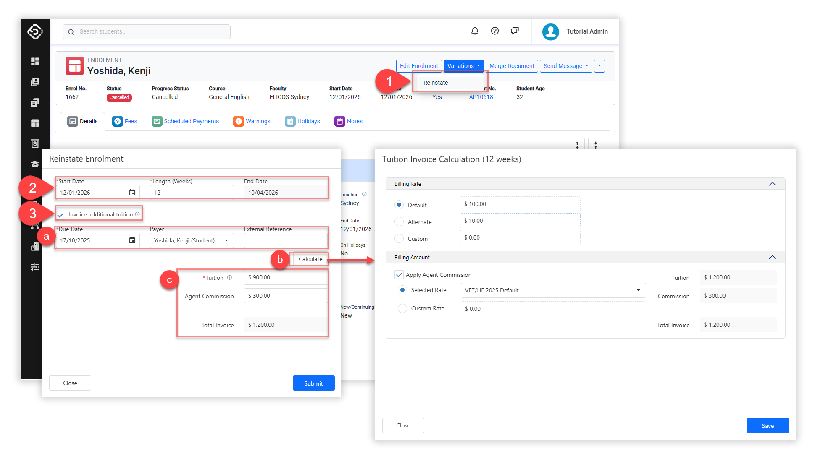
Task: Click the settings sliders sidebar icon
Action: (35, 267)
